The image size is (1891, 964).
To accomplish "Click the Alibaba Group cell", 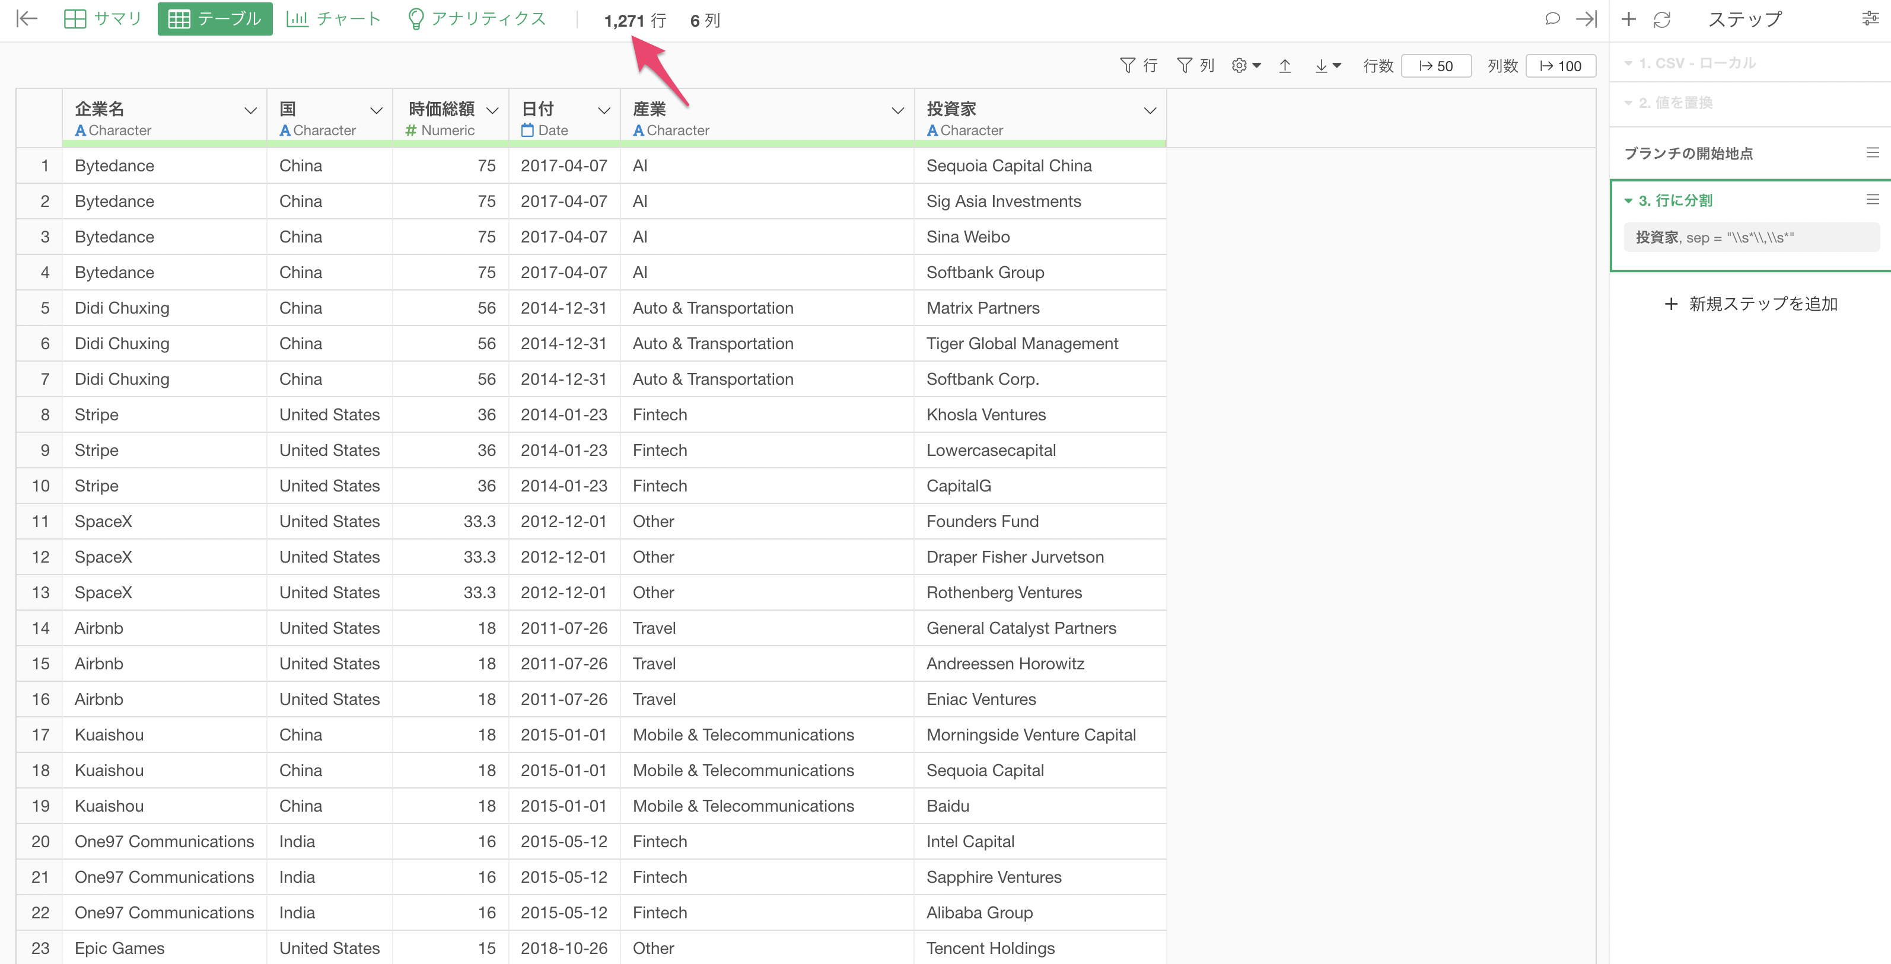I will tap(1040, 912).
